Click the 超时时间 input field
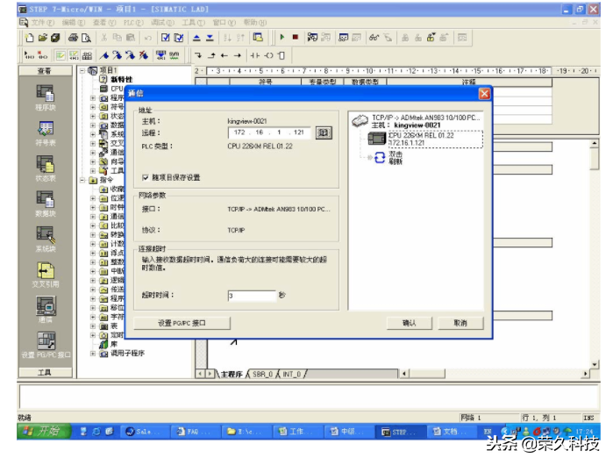Viewport: 613px width, 465px height. pyautogui.click(x=251, y=296)
